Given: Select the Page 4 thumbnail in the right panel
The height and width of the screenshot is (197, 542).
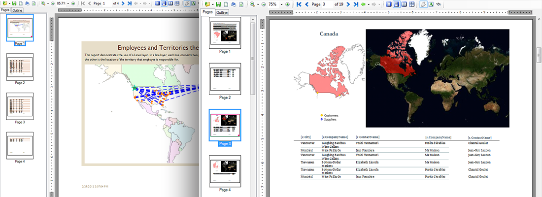Looking at the screenshot, I should point(225,171).
